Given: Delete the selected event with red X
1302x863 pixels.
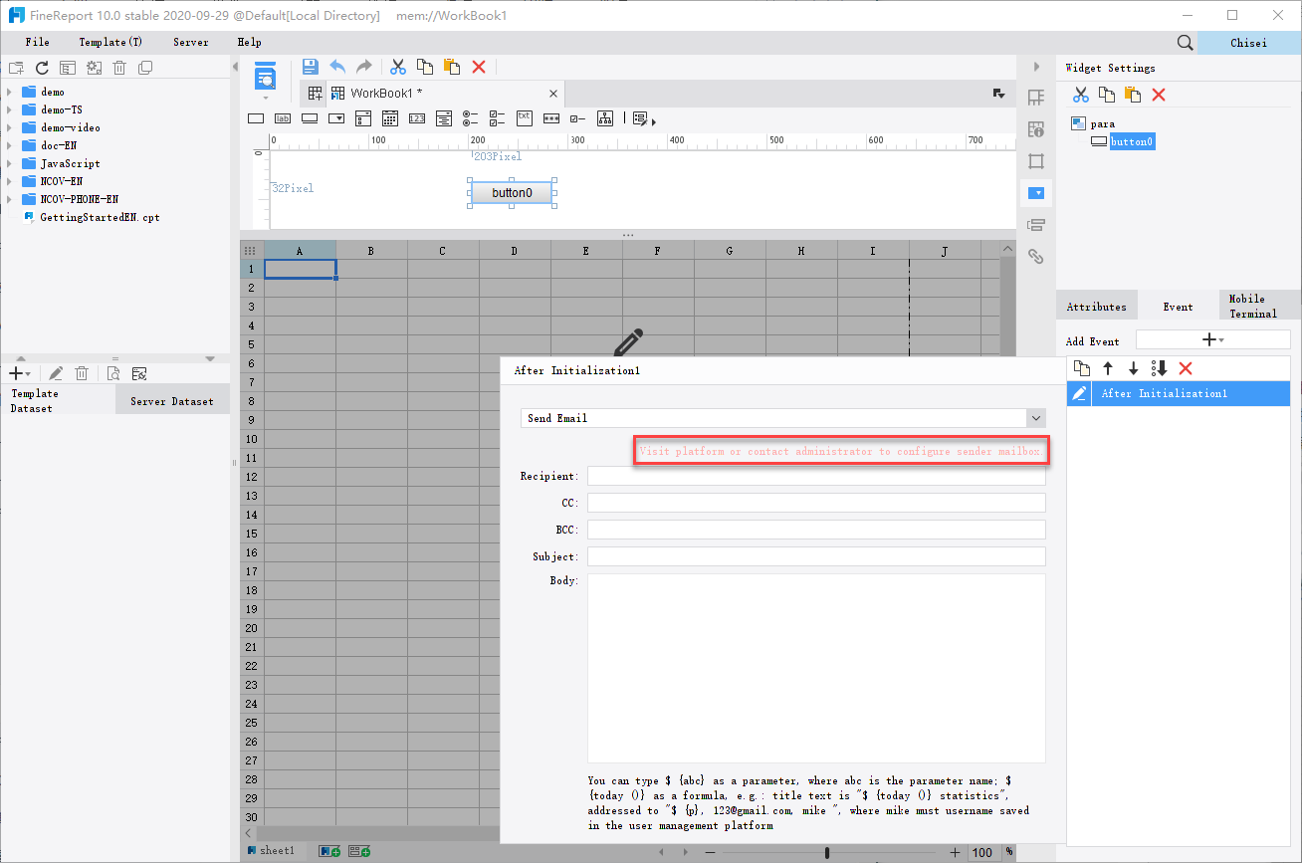Looking at the screenshot, I should point(1185,368).
